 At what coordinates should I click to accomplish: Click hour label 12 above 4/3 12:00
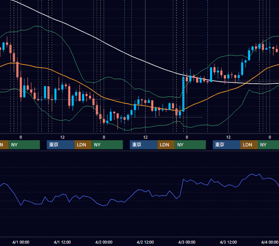click(x=228, y=137)
